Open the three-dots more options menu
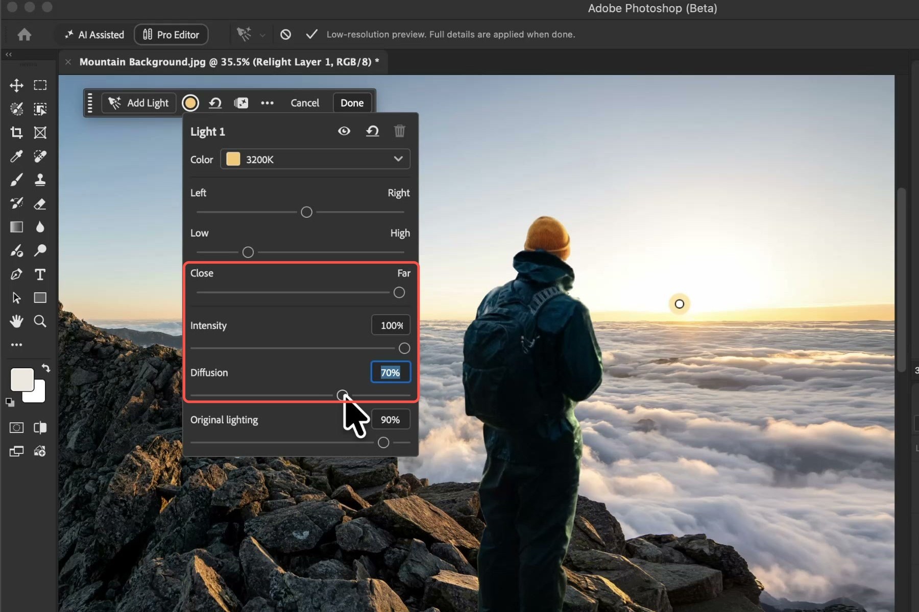Image resolution: width=919 pixels, height=612 pixels. tap(267, 103)
